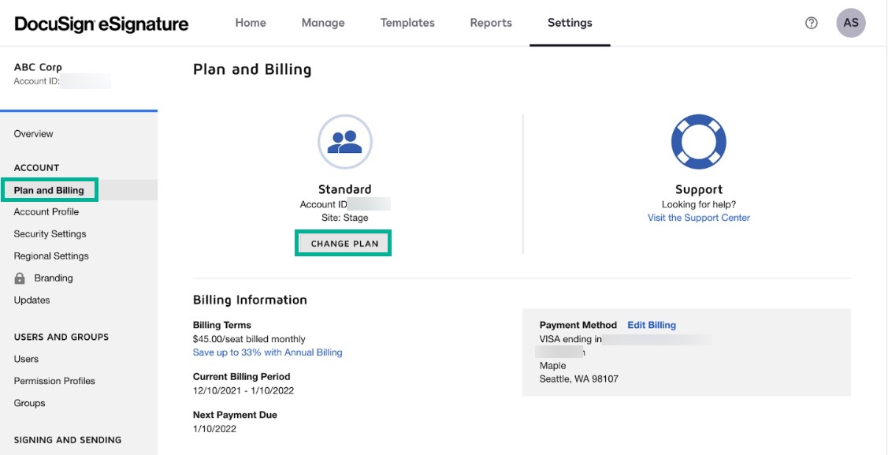888x455 pixels.
Task: Click the Support lifebuoy icon
Action: pyautogui.click(x=700, y=142)
